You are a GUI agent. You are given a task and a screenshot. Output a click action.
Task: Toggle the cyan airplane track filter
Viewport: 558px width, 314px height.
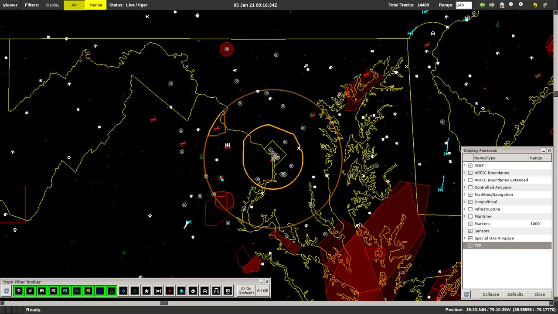(181, 291)
